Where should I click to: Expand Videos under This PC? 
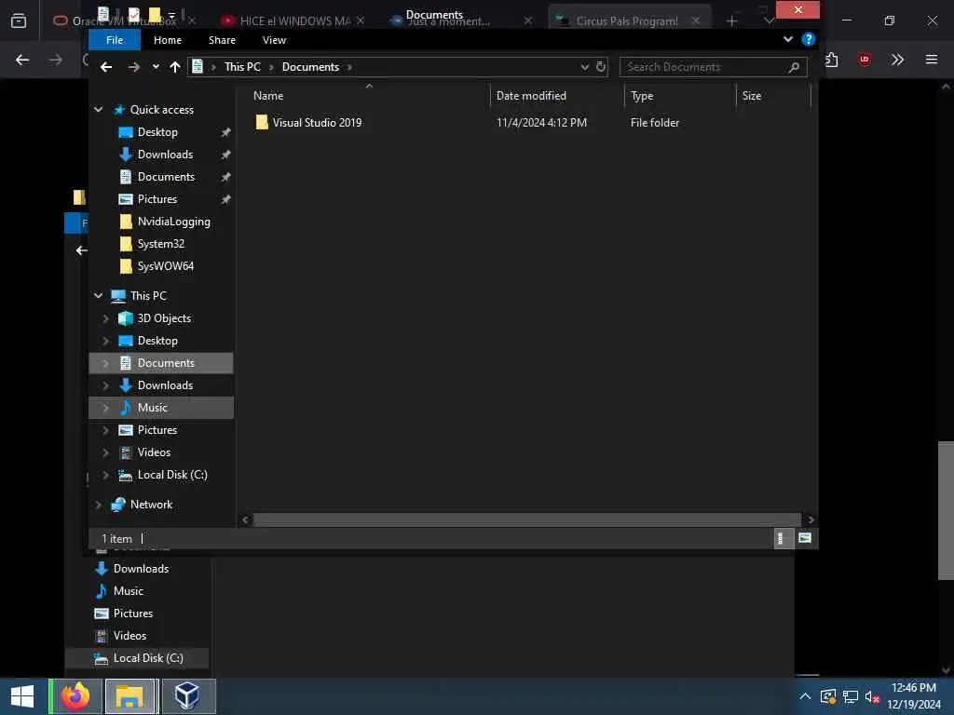click(x=106, y=452)
